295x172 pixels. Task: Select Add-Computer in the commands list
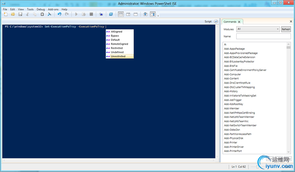tap(233, 74)
